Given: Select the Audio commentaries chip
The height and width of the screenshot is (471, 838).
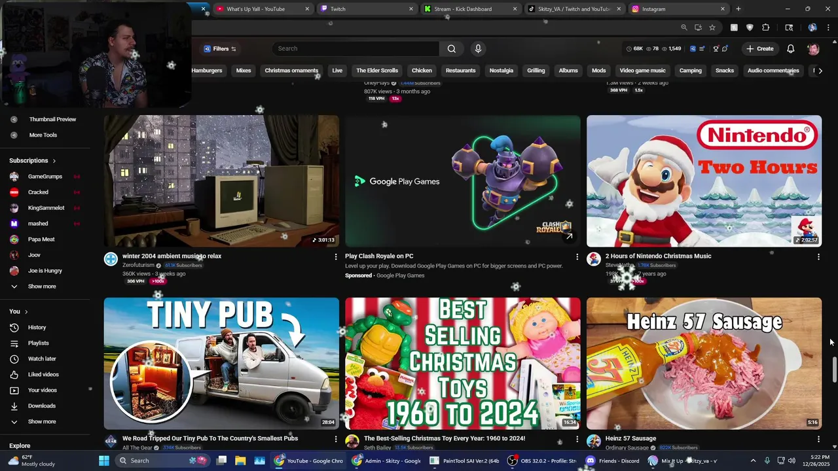Looking at the screenshot, I should point(773,71).
